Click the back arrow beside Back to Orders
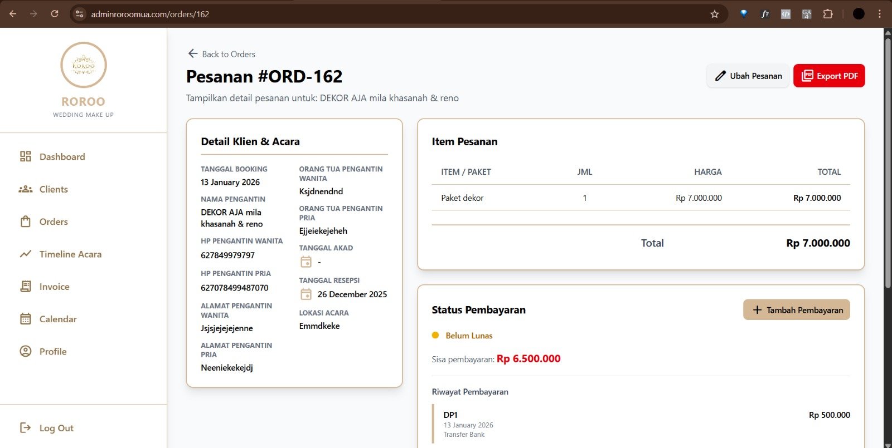The image size is (892, 448). [x=193, y=53]
